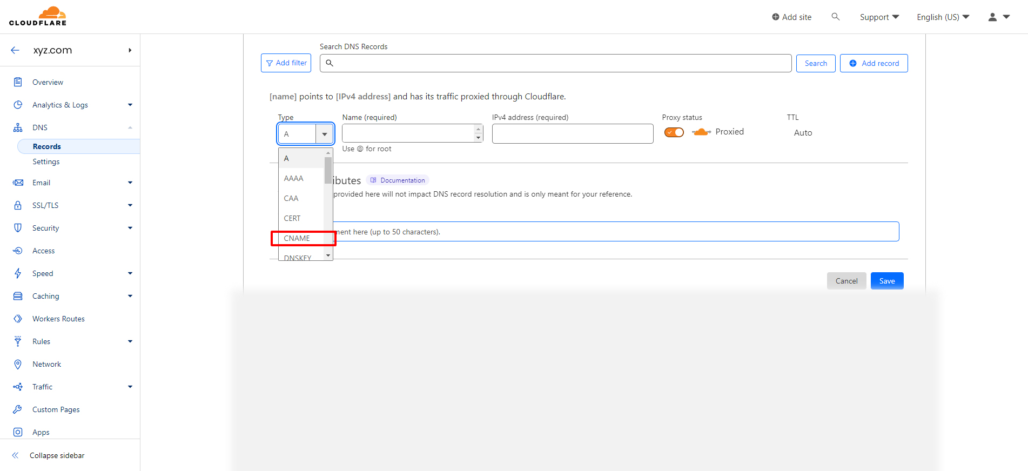This screenshot has width=1028, height=471.
Task: Click the magnifier icon in top header
Action: [x=835, y=17]
